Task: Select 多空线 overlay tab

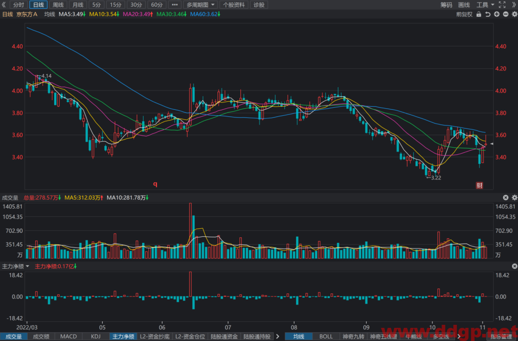Action: click(x=441, y=336)
